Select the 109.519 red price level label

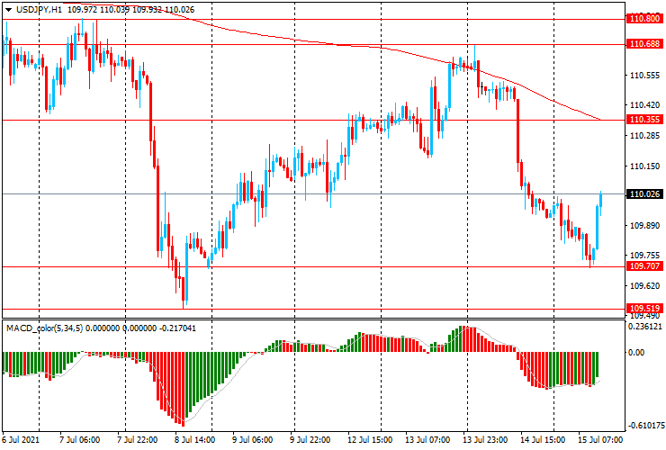click(x=644, y=308)
